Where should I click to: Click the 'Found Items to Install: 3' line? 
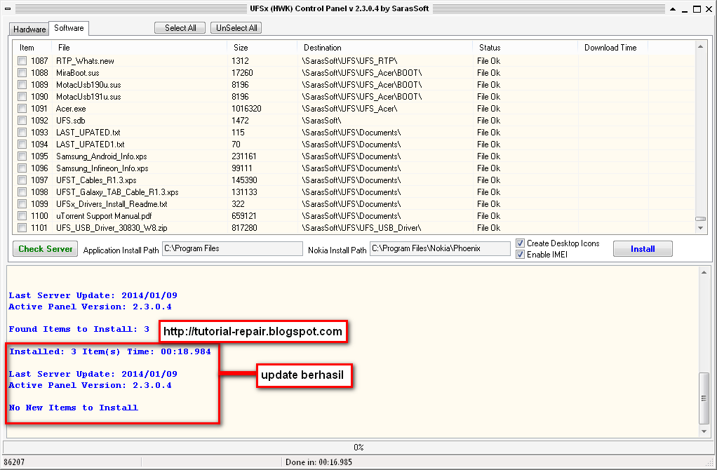coord(79,329)
